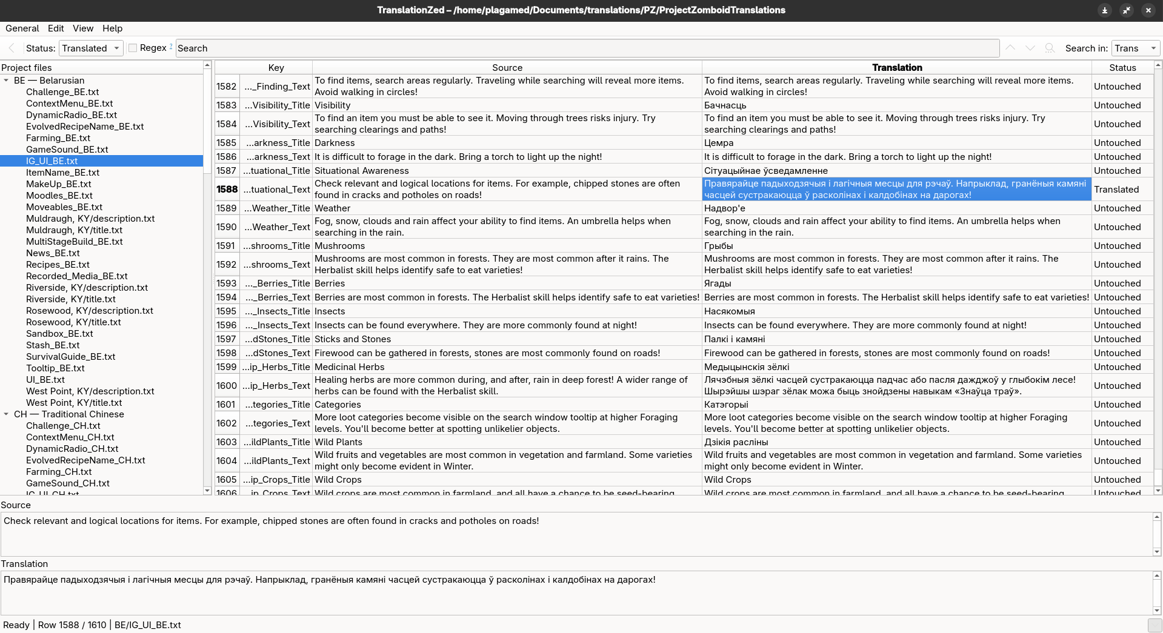The image size is (1163, 633).
Task: Open the Search in Trans dropdown
Action: coord(1135,48)
